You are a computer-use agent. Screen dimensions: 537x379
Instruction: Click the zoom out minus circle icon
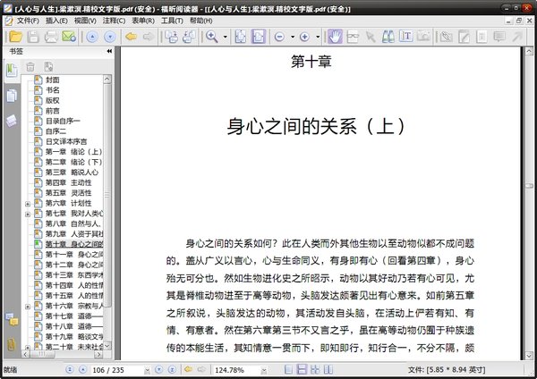click(x=279, y=37)
